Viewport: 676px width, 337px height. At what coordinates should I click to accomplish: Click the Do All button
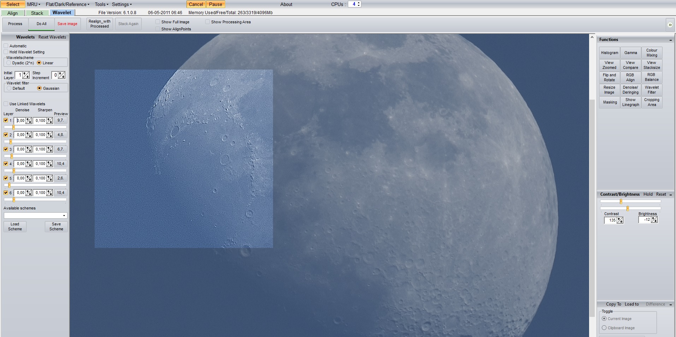(x=41, y=24)
